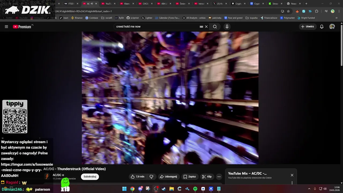The height and width of the screenshot is (193, 343).
Task: Share the video with Udostępnij
Action: (168, 177)
